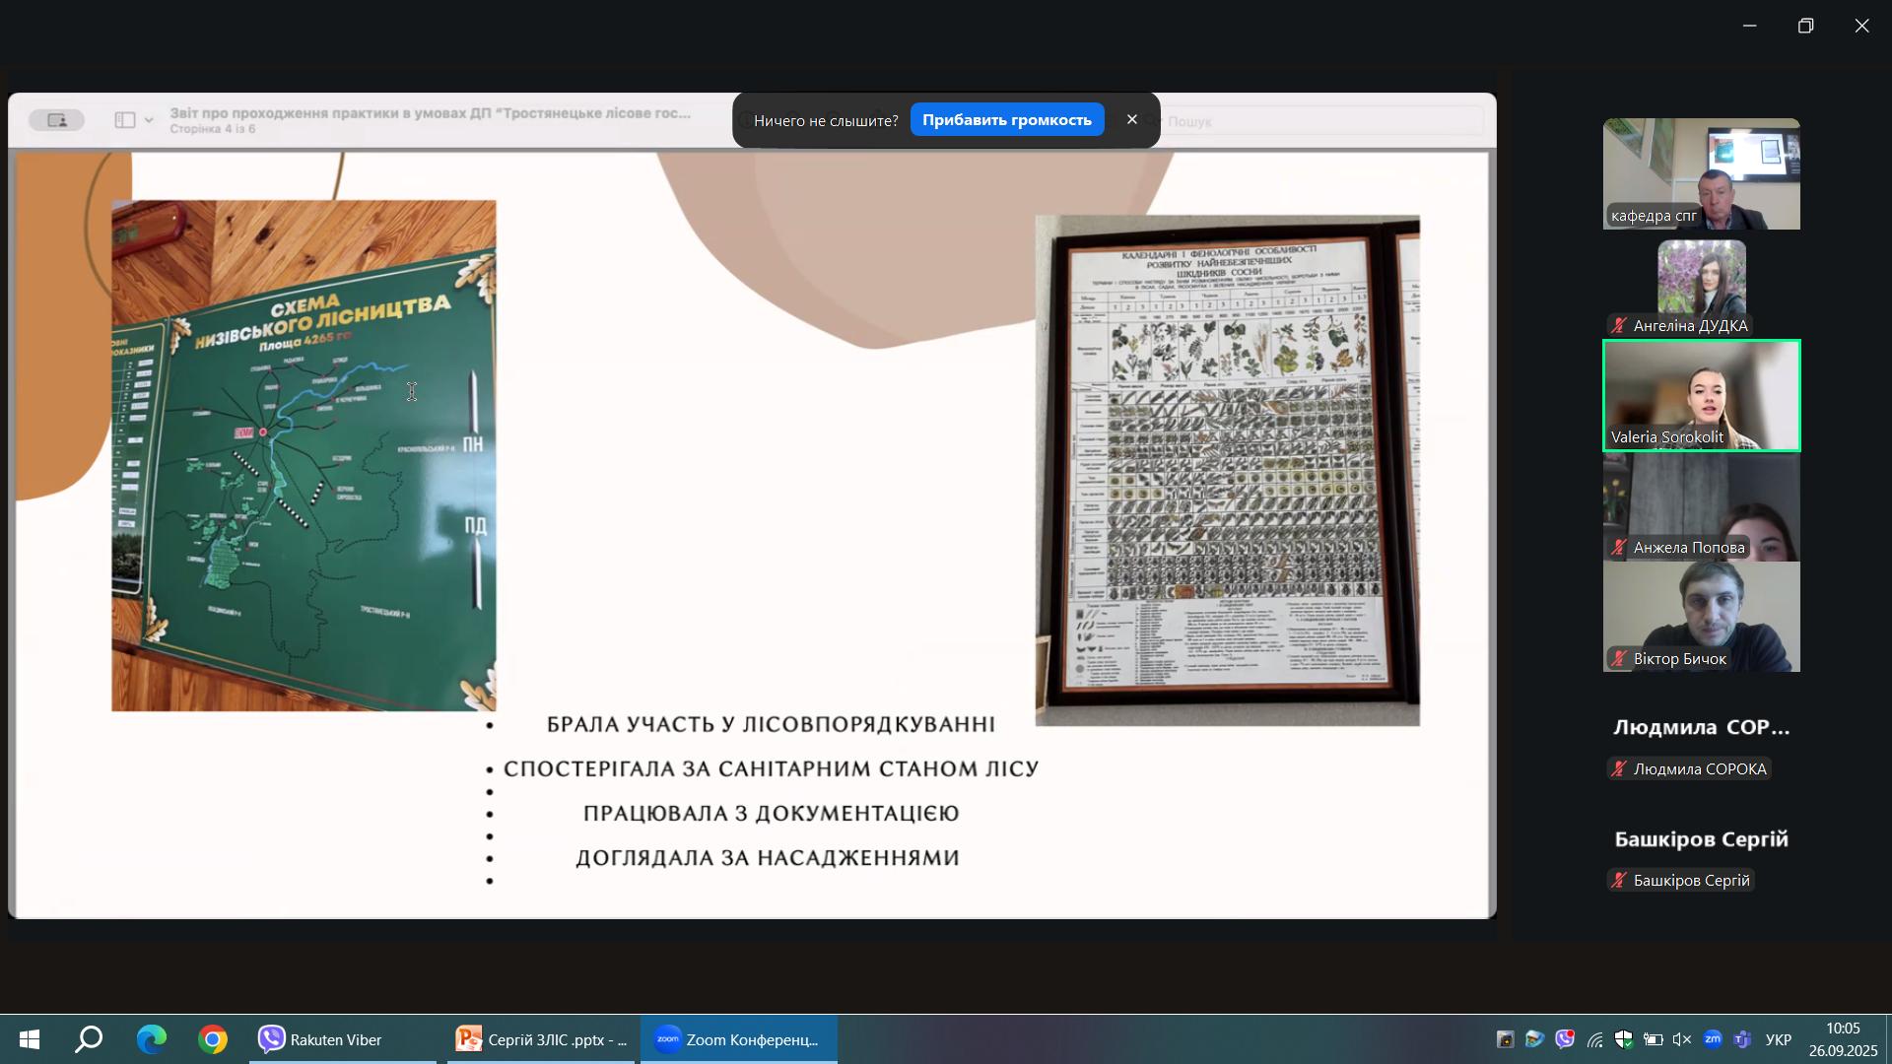Switch to the Сергій ЗЛІС PowerPoint window
1892x1064 pixels.
(x=542, y=1039)
